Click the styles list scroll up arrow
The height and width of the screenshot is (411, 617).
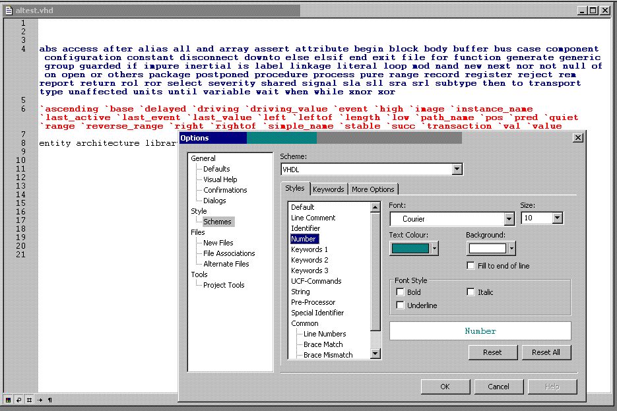pos(375,207)
